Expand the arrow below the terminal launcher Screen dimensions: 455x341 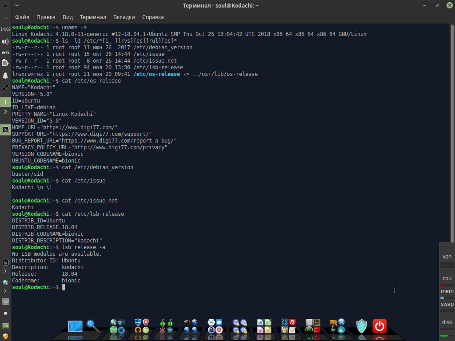click(5, 271)
